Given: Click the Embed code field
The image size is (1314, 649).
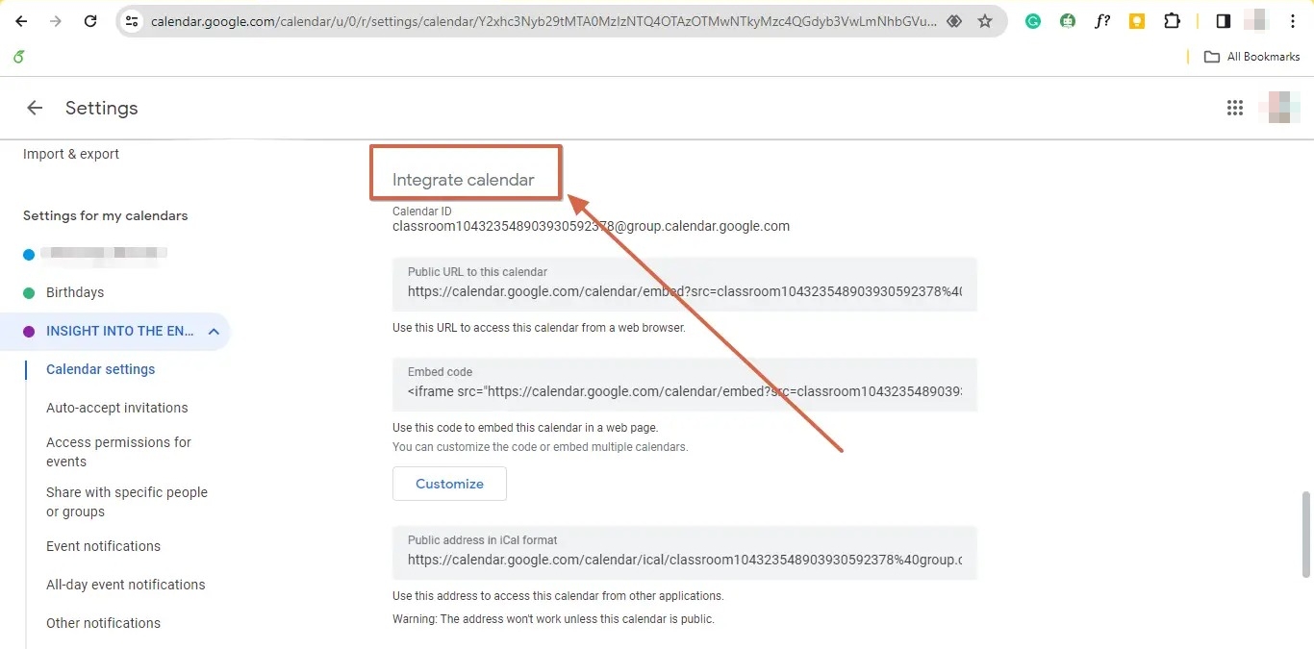Looking at the screenshot, I should [x=685, y=385].
